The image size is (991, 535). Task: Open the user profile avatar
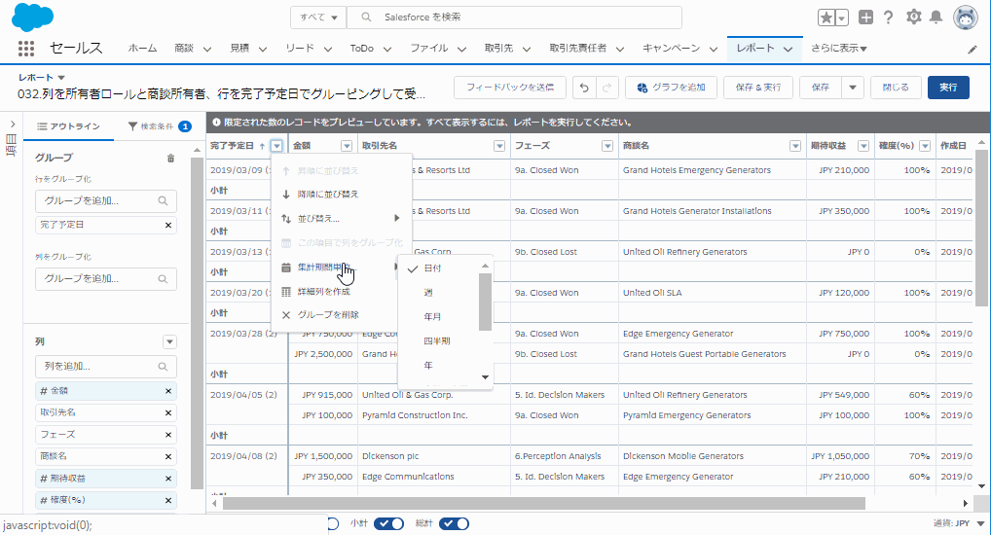point(965,18)
